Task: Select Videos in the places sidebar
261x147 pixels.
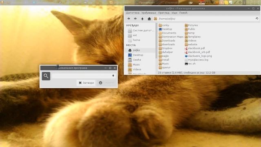Action: point(135,69)
